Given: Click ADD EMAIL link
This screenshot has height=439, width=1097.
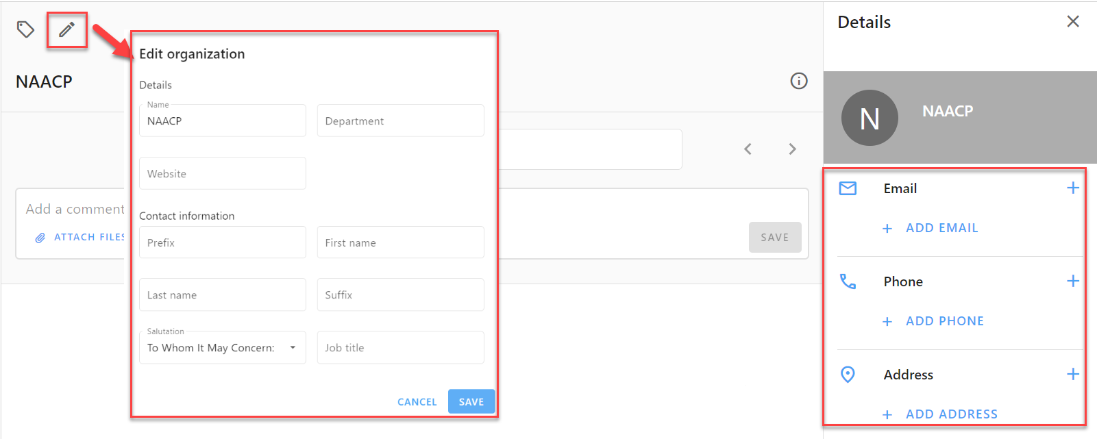Looking at the screenshot, I should 930,228.
